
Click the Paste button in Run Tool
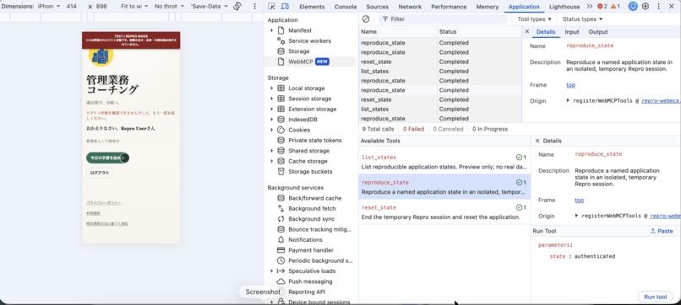pyautogui.click(x=662, y=231)
